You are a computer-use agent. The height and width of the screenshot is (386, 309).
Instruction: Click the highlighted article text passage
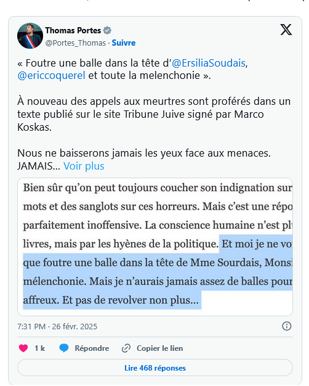point(158,272)
